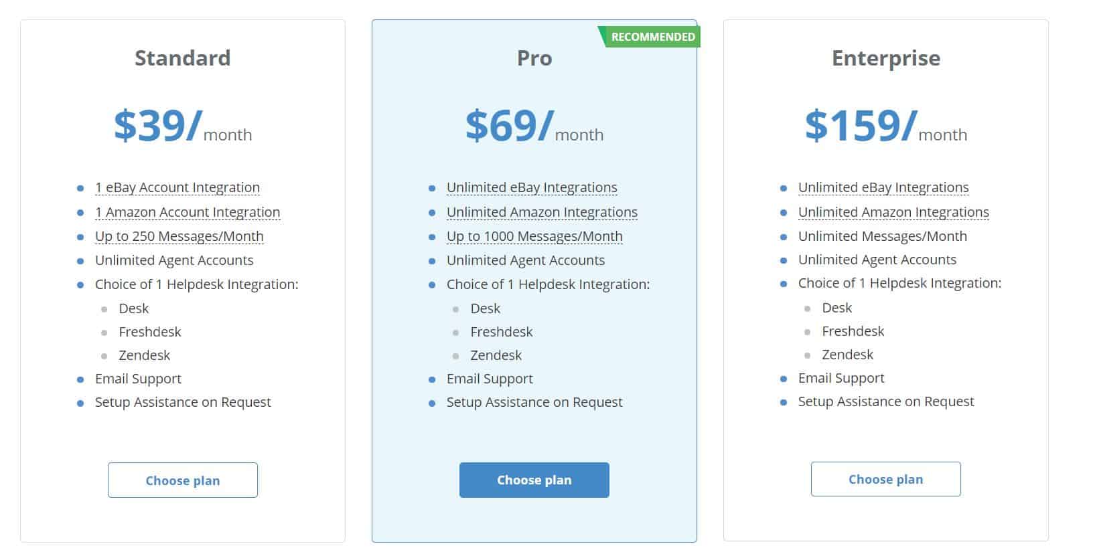Screen dimensions: 1093x558
Task: Open the 1 eBay Account Integration link
Action: point(177,187)
